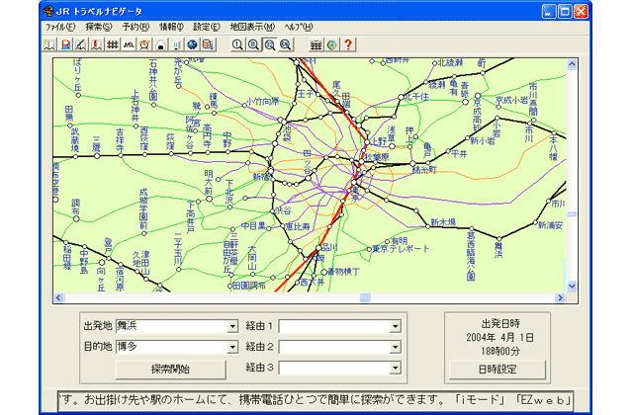Click the alarm clock toolbar icon
This screenshot has width=631, height=415.
tap(144, 44)
